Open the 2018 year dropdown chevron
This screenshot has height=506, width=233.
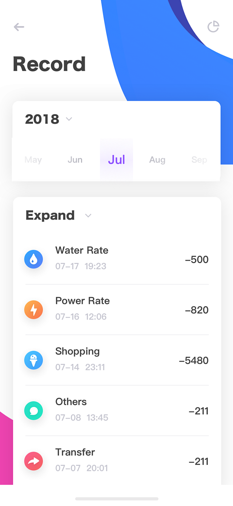(x=69, y=119)
